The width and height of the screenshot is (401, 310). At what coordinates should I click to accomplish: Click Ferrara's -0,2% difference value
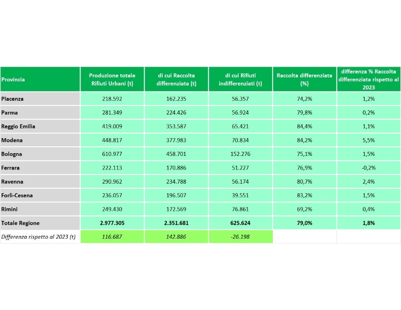pos(368,168)
